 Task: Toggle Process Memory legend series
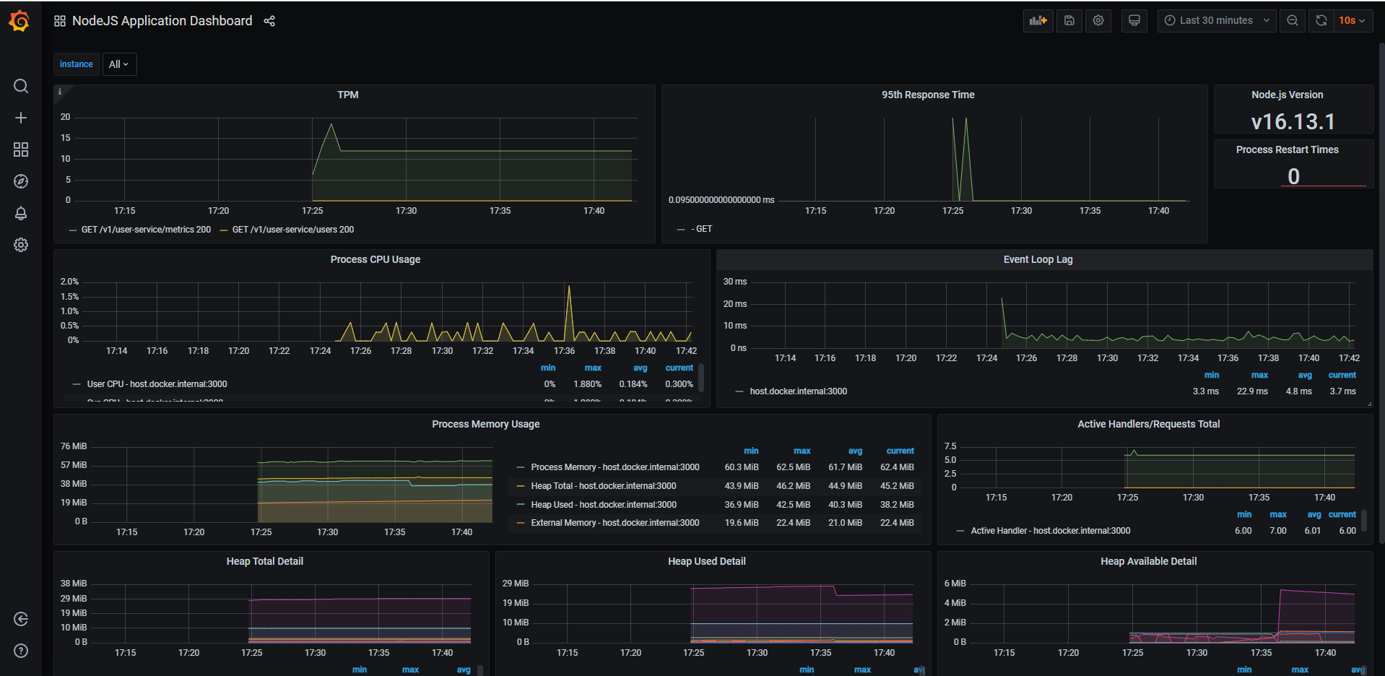pyautogui.click(x=615, y=467)
